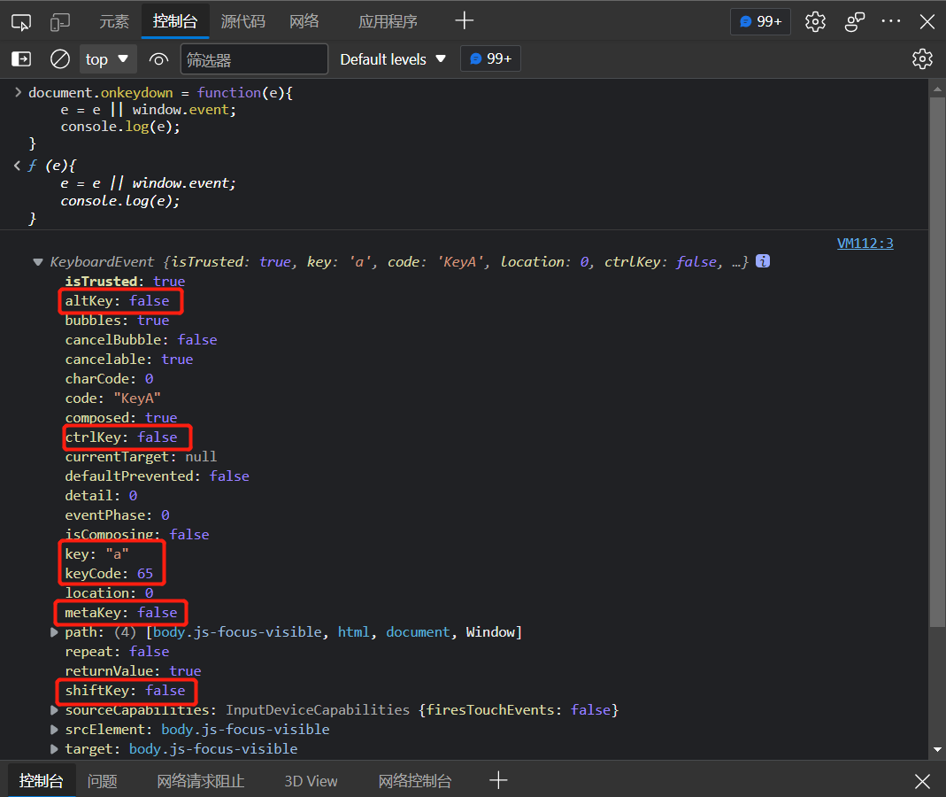Click the console vertical scrollbar thumb
Image resolution: width=946 pixels, height=797 pixels.
[937, 362]
